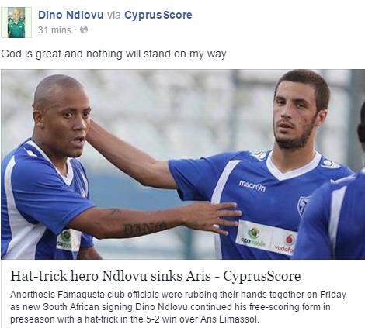This screenshot has height=328, width=365.
Task: Click the article headline Hat-trick hero Ndlovu sinks Aris
Action: click(x=155, y=276)
